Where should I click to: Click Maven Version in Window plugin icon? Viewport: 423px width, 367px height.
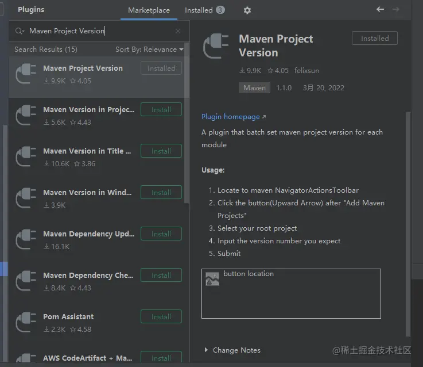pos(26,198)
